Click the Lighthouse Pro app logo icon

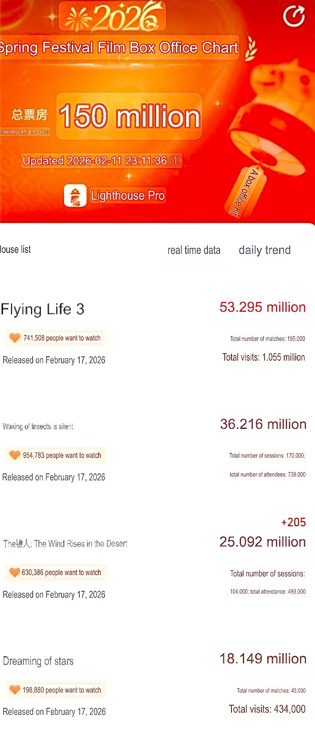tap(75, 196)
